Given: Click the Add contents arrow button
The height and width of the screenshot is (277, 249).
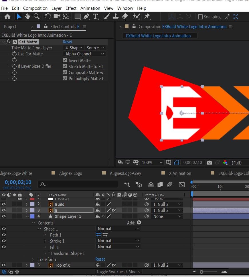Looking at the screenshot, I should [x=139, y=222].
